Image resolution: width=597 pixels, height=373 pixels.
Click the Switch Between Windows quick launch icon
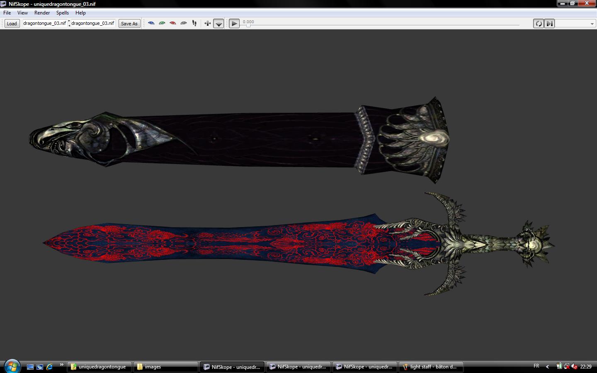click(x=40, y=367)
